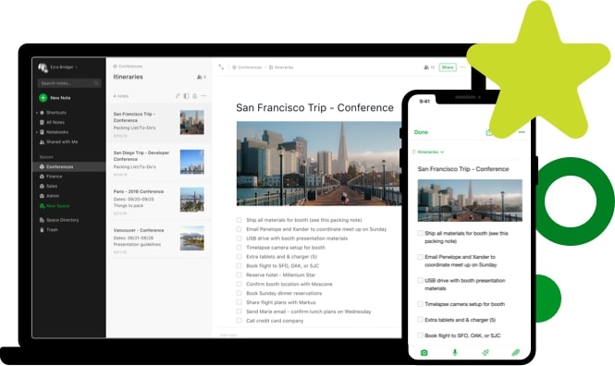Screen dimensions: 615x366
Task: Click the expand note icon in editor header
Action: point(221,67)
